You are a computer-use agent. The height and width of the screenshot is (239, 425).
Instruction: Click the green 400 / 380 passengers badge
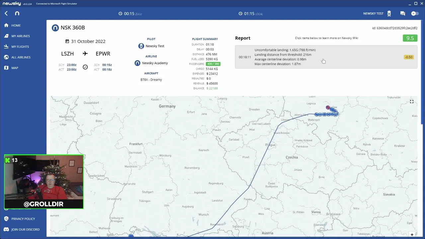(x=213, y=64)
